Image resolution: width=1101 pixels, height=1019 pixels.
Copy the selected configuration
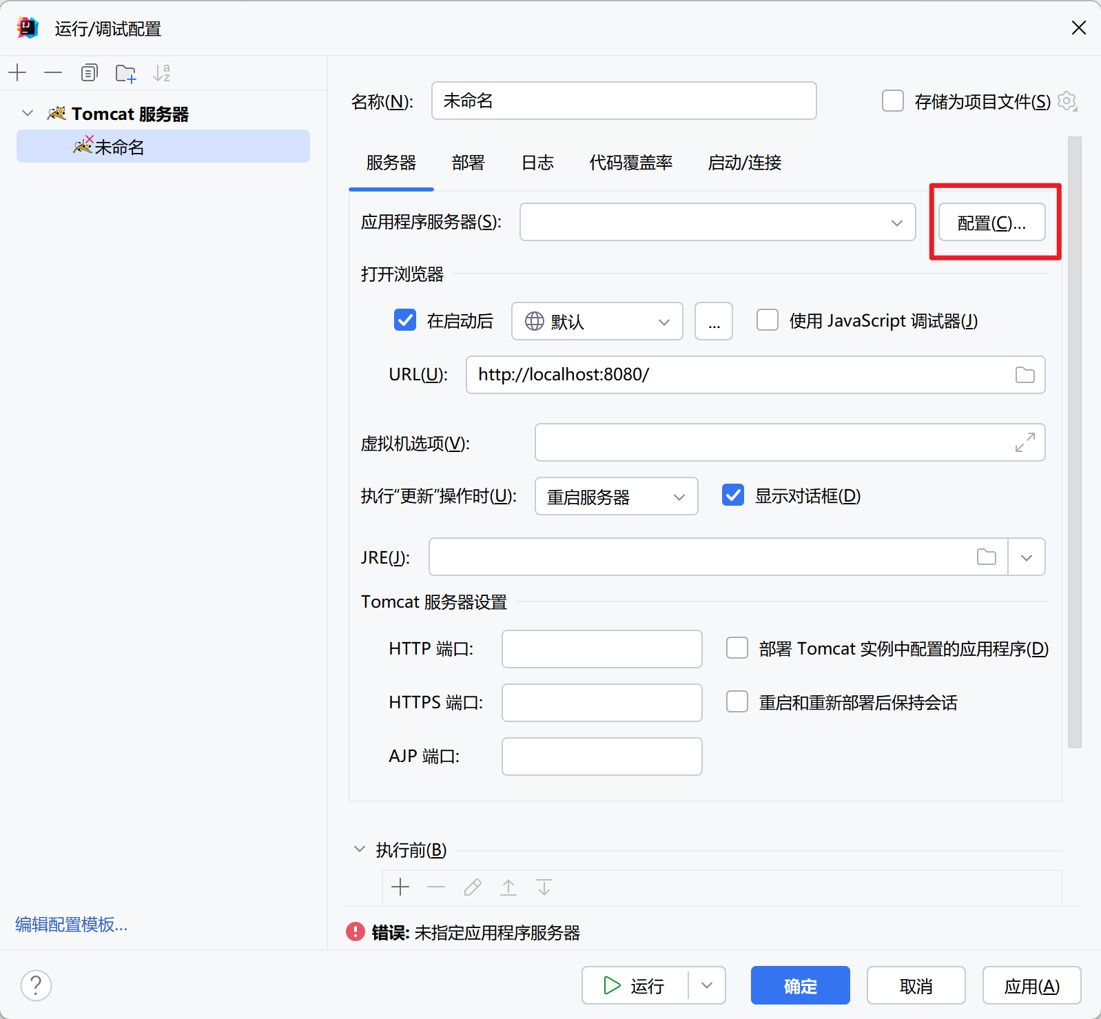(x=89, y=72)
